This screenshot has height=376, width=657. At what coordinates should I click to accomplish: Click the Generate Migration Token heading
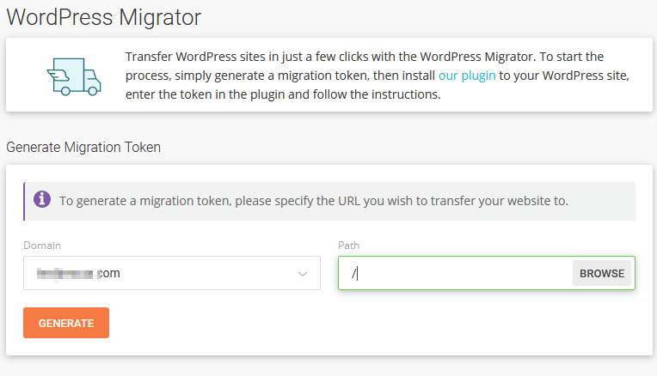[x=83, y=147]
